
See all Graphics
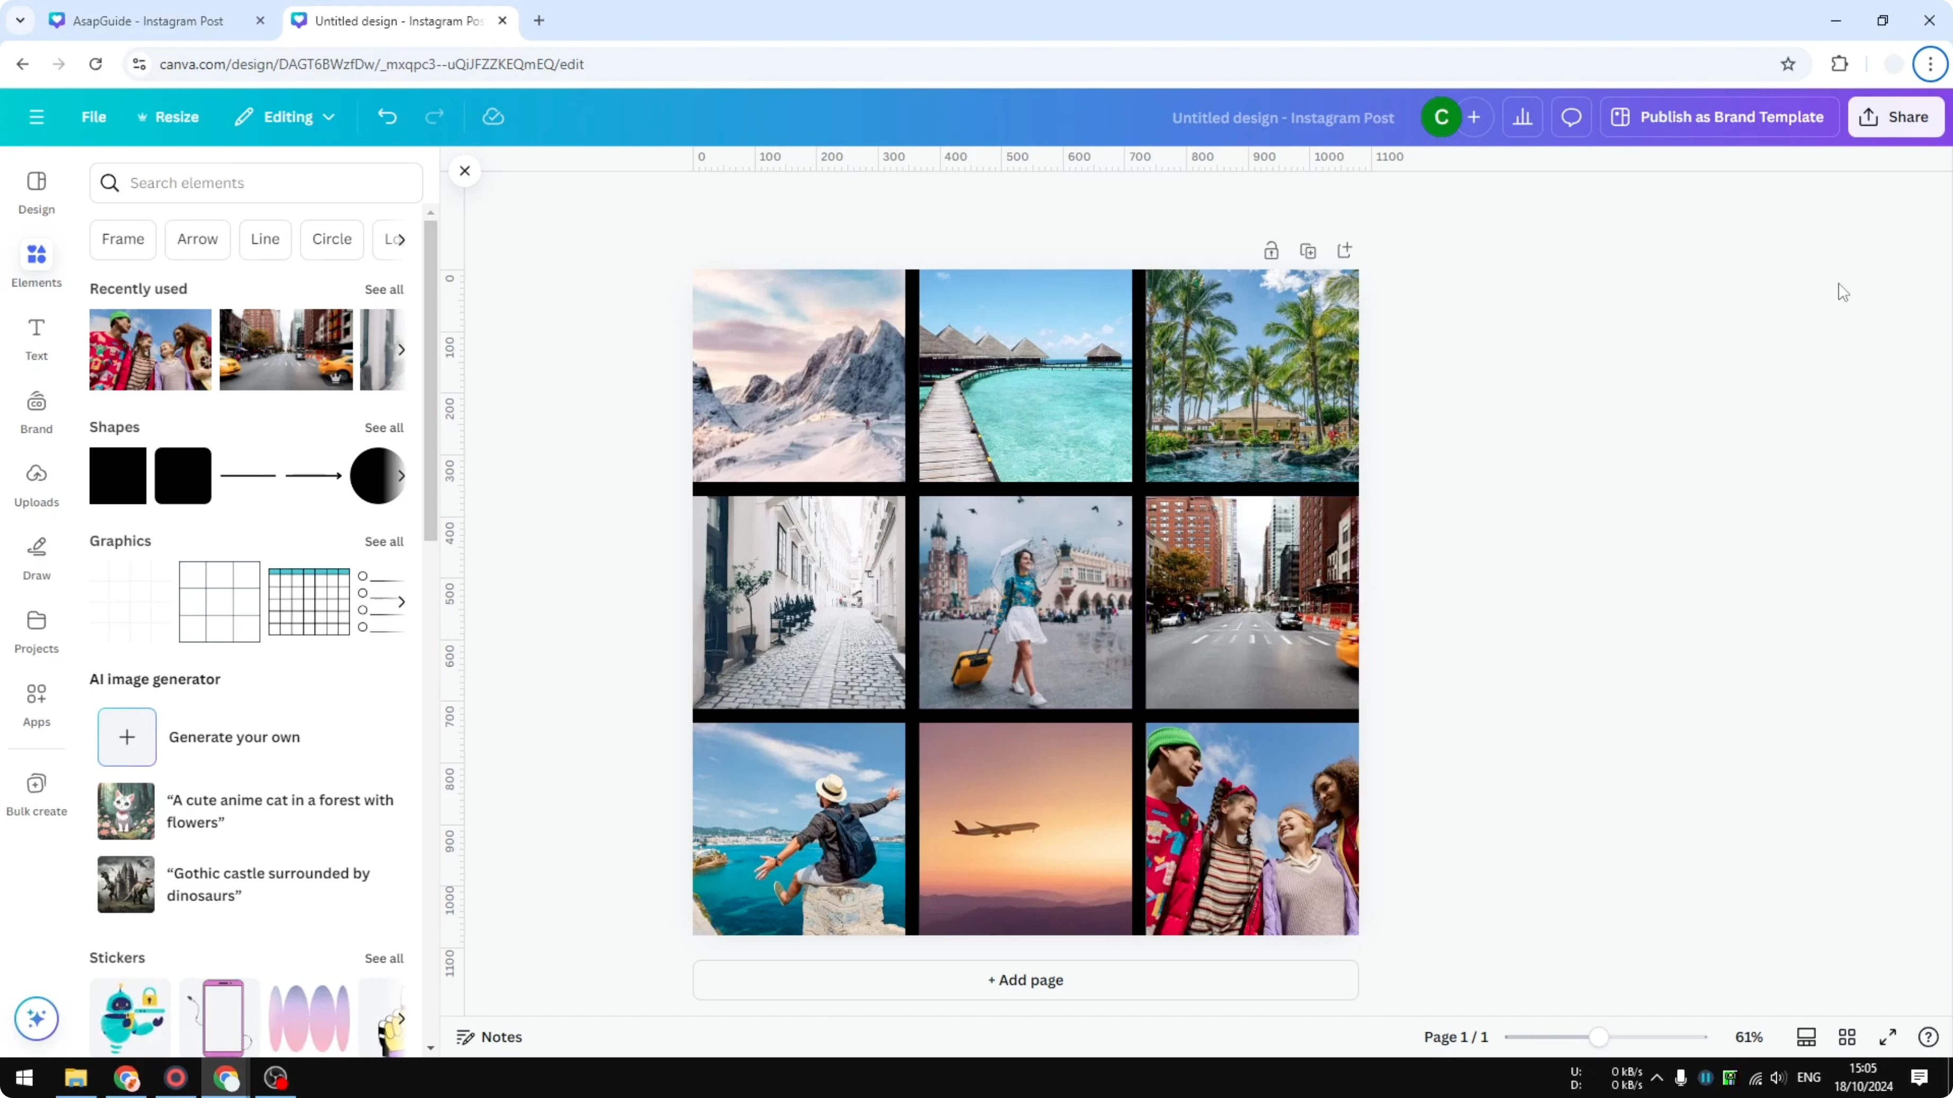[384, 541]
